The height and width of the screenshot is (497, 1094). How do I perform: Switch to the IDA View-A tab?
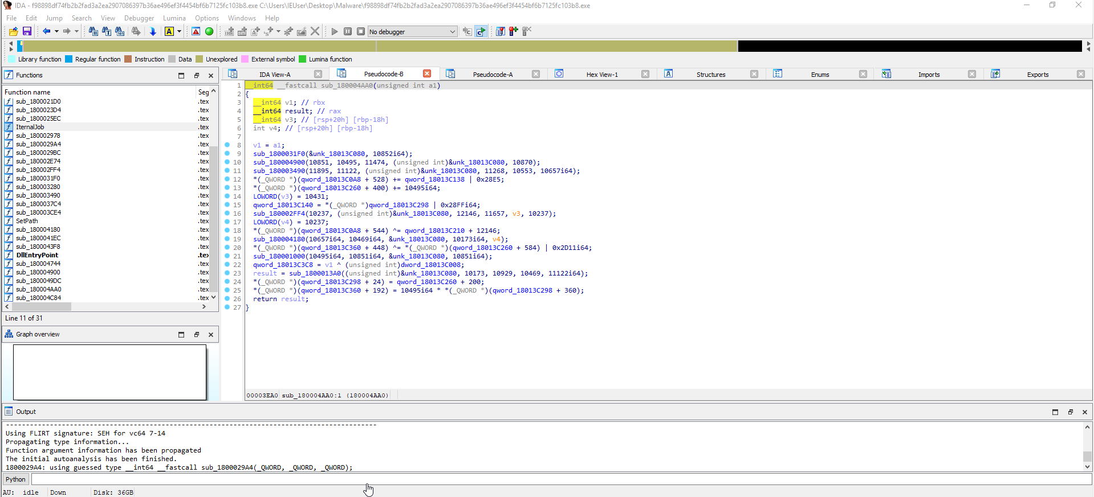(275, 75)
